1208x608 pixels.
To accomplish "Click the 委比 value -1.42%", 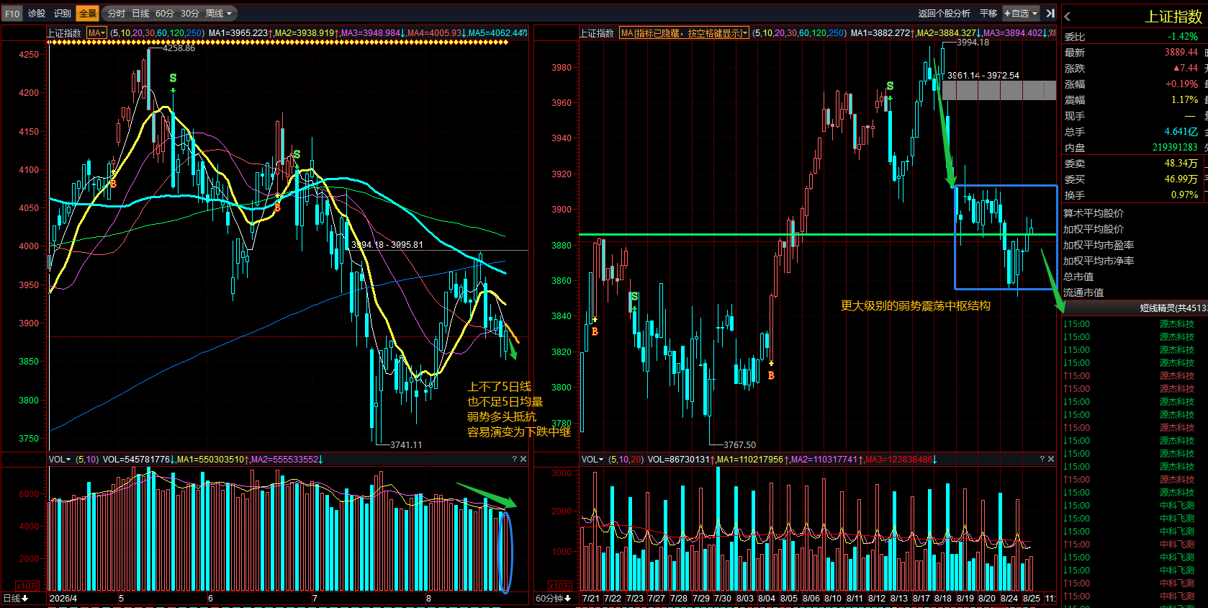I will (x=1183, y=37).
